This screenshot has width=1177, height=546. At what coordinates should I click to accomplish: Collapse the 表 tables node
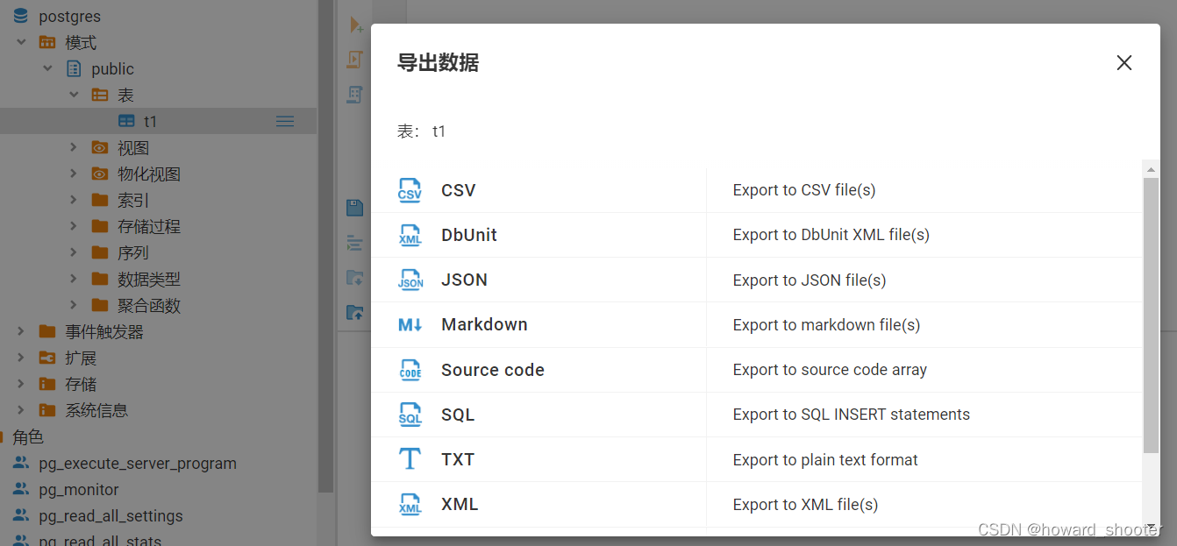coord(75,95)
